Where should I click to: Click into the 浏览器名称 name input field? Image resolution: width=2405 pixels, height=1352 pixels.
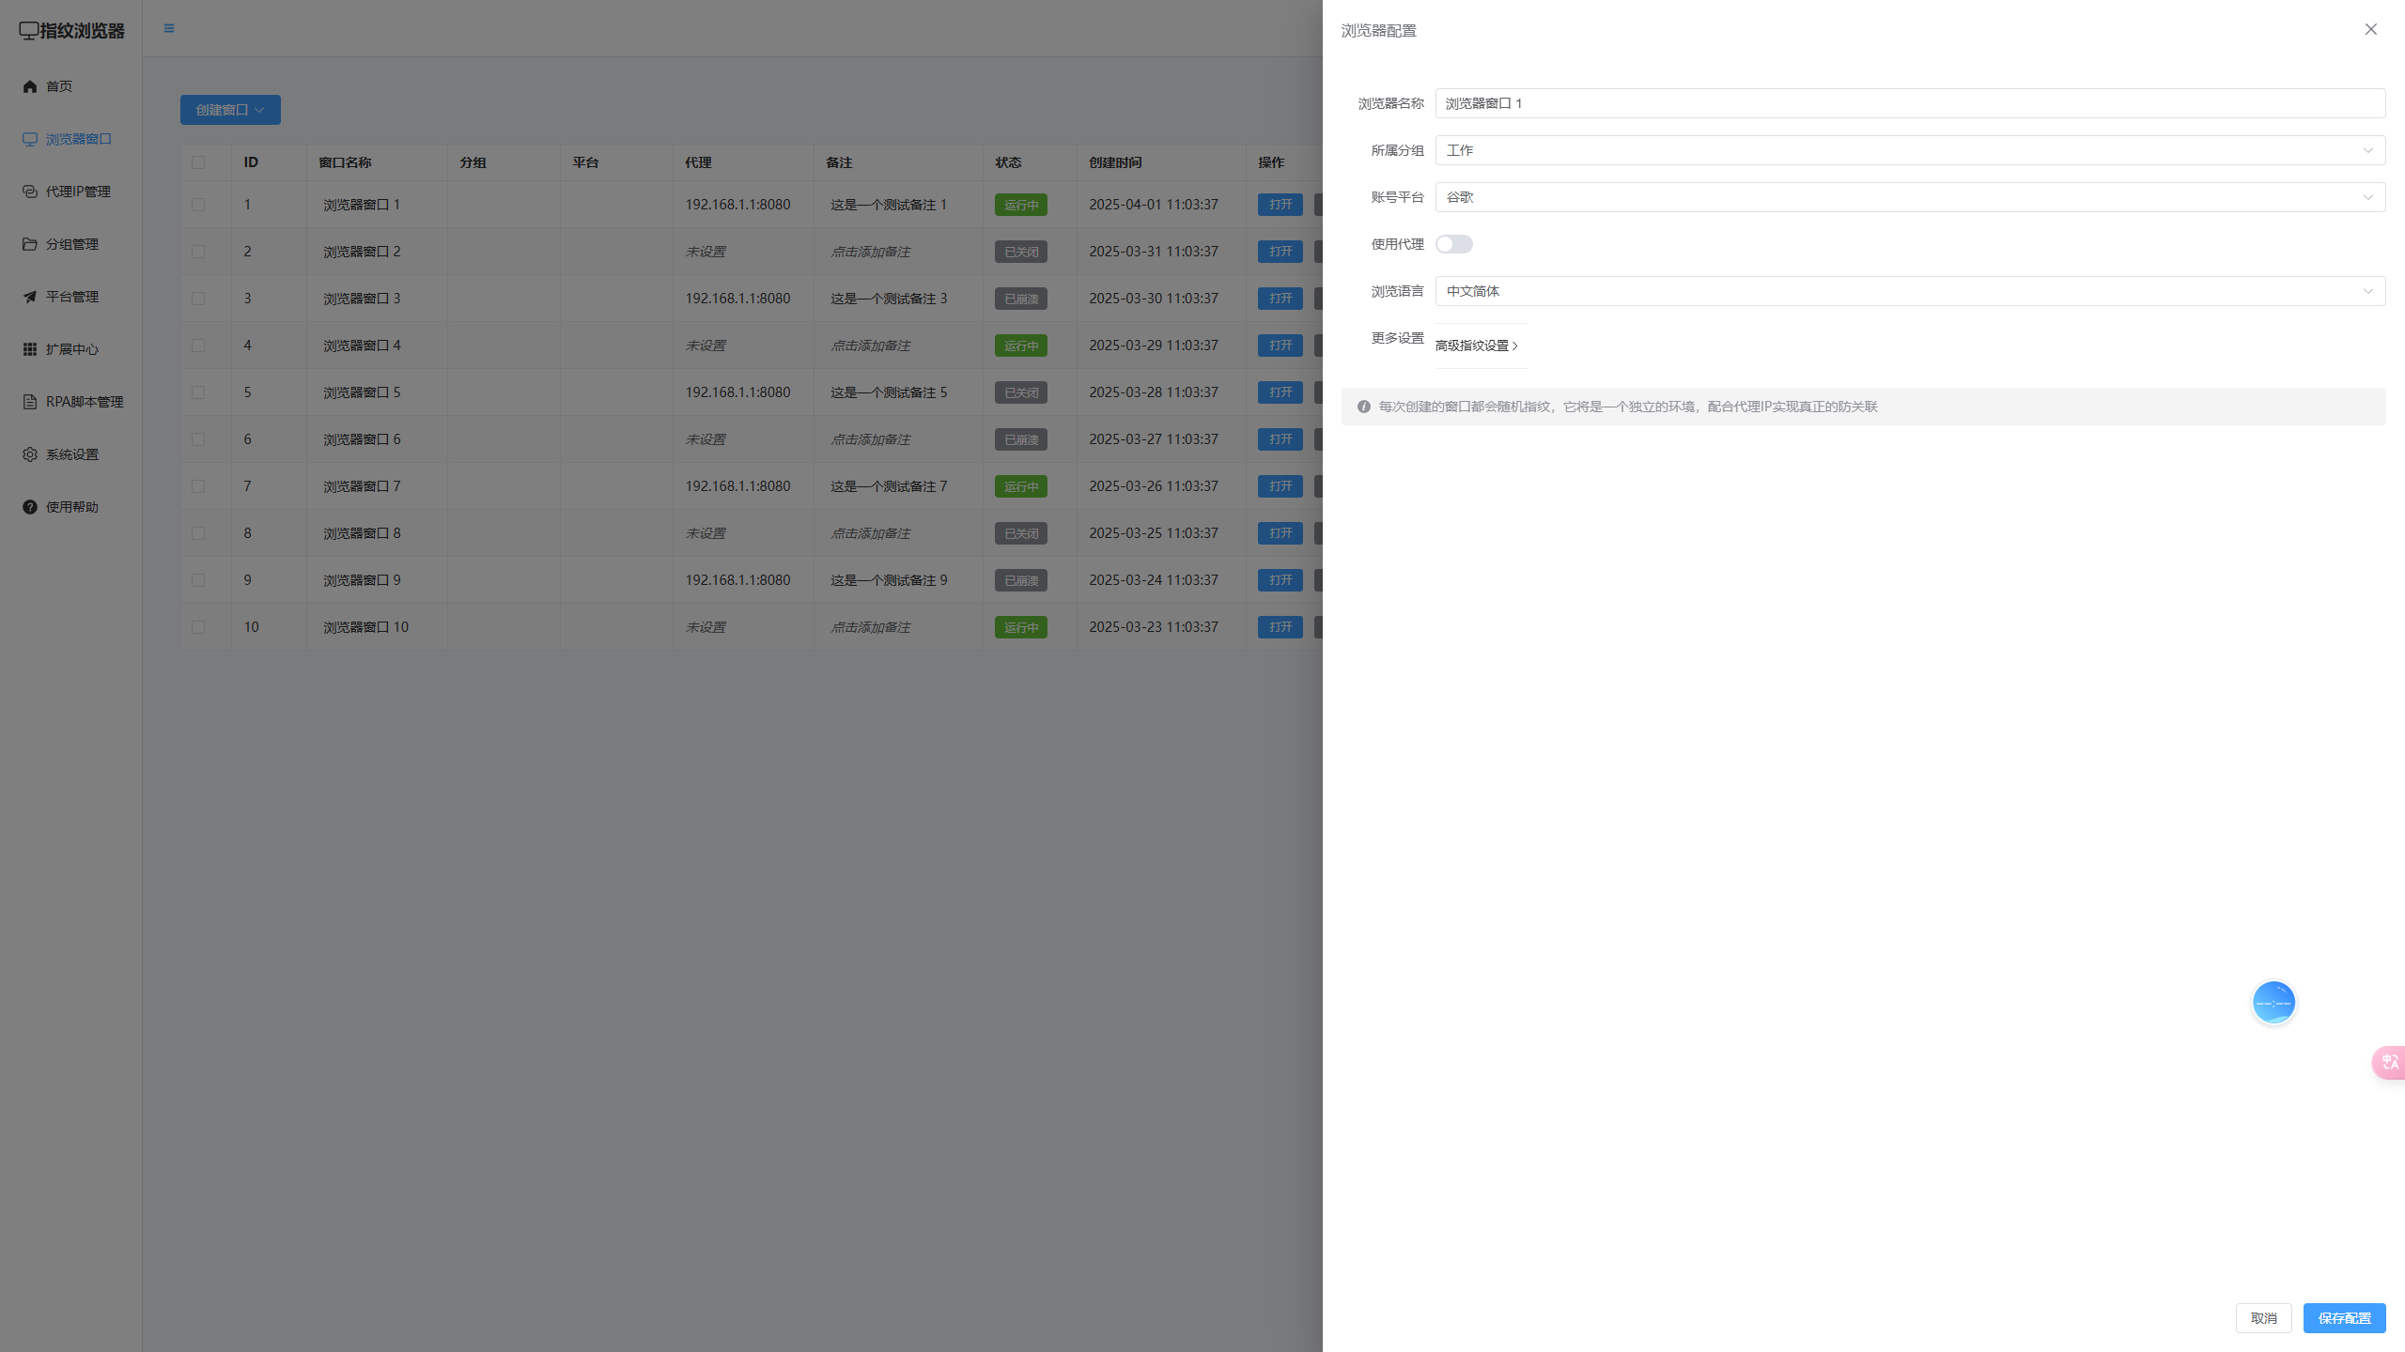tap(1909, 103)
